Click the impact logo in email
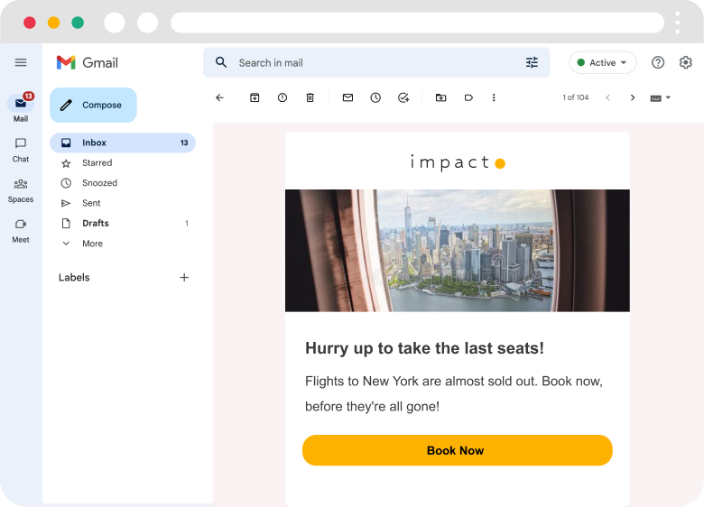This screenshot has width=704, height=507. tap(458, 162)
